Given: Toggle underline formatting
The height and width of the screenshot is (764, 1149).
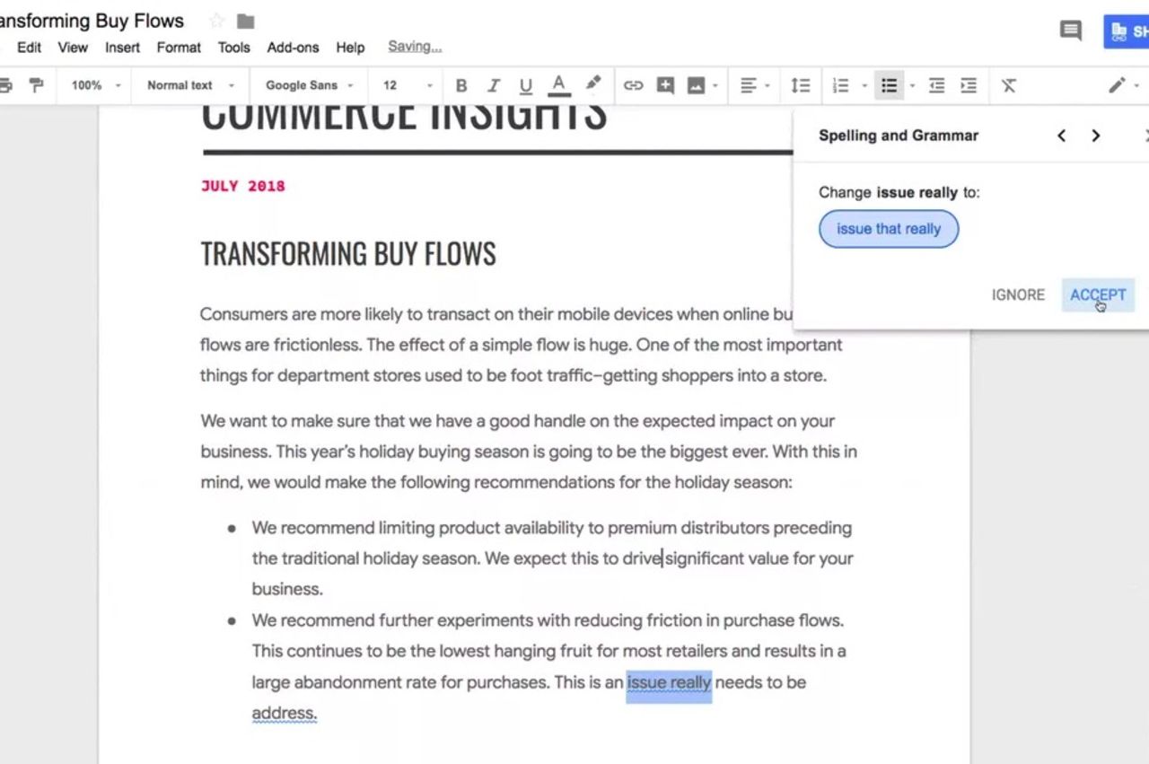Looking at the screenshot, I should click(525, 85).
